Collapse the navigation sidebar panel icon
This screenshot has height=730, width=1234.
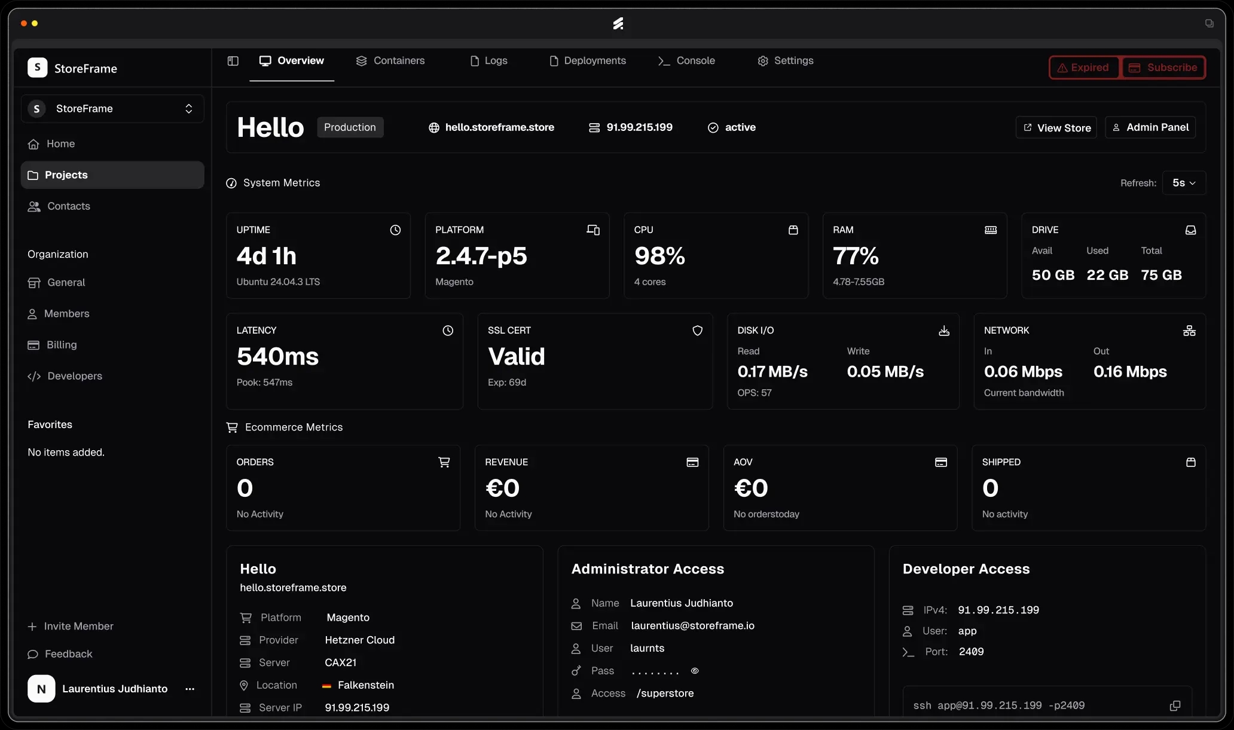(233, 60)
